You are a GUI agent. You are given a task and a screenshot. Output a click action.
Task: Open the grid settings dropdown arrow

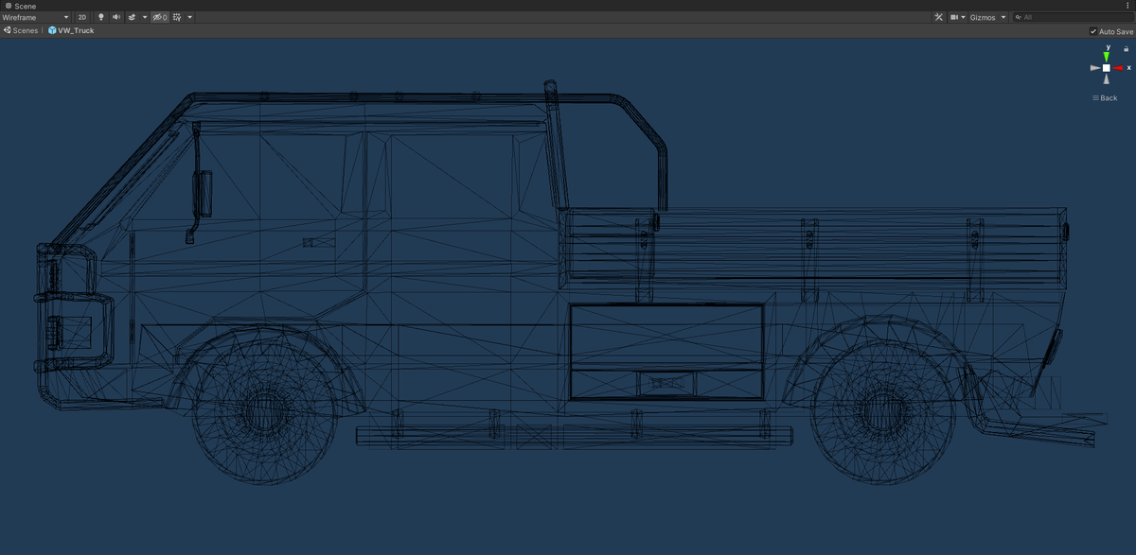click(x=189, y=17)
